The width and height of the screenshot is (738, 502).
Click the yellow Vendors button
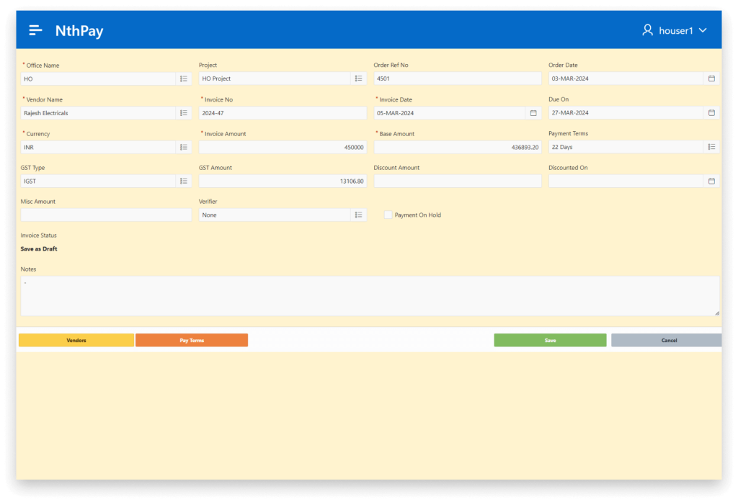(x=76, y=340)
